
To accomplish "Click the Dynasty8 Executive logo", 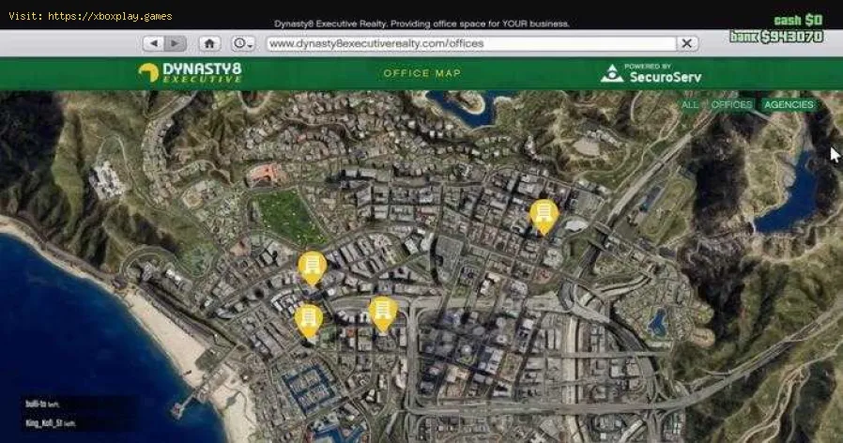I will (x=190, y=73).
